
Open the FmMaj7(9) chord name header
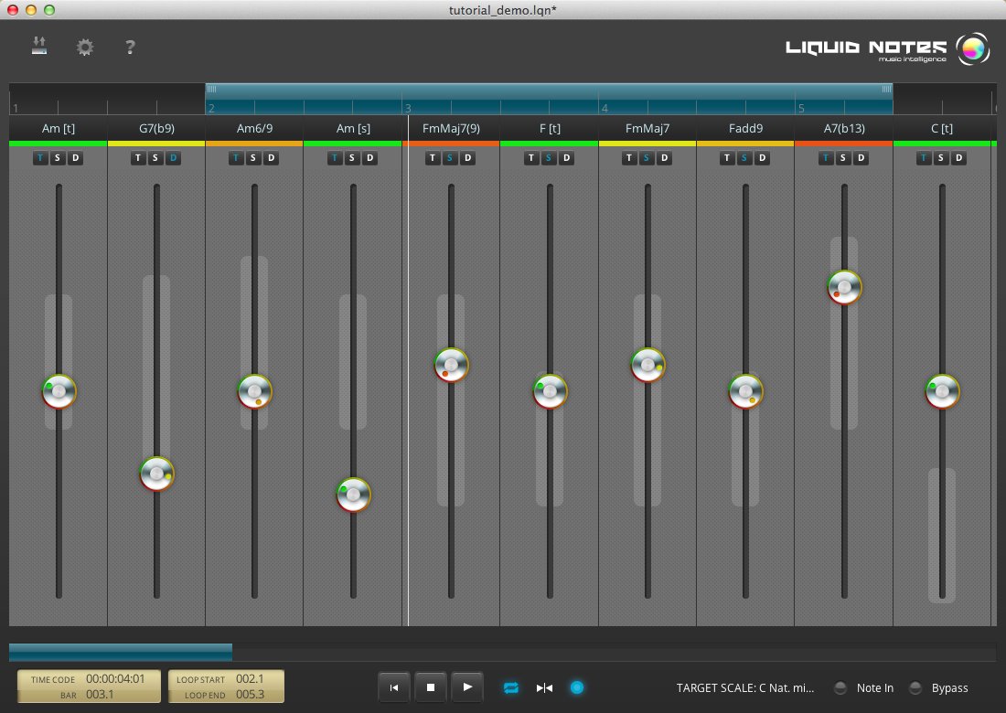[451, 129]
